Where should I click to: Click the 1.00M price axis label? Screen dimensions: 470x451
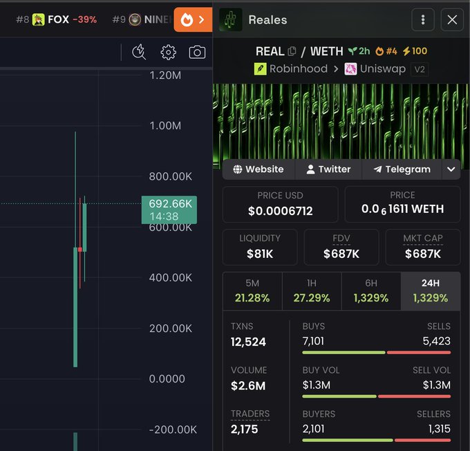coord(165,126)
